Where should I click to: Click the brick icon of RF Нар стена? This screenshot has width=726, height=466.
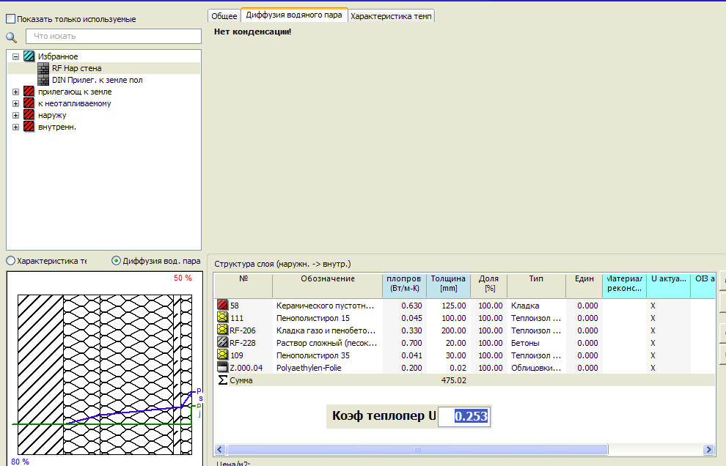pos(43,68)
